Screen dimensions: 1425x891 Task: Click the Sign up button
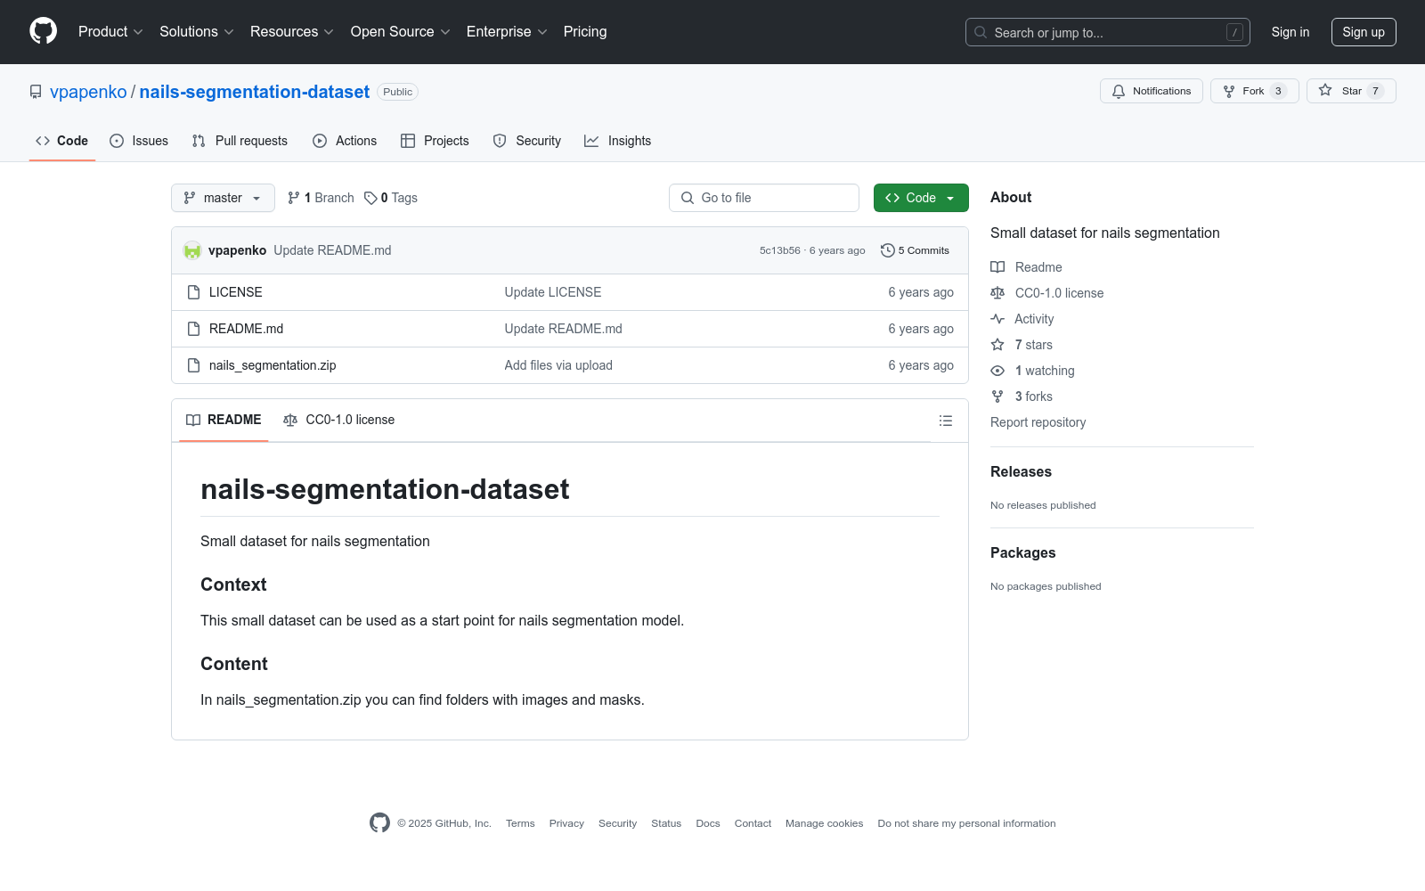pos(1364,32)
